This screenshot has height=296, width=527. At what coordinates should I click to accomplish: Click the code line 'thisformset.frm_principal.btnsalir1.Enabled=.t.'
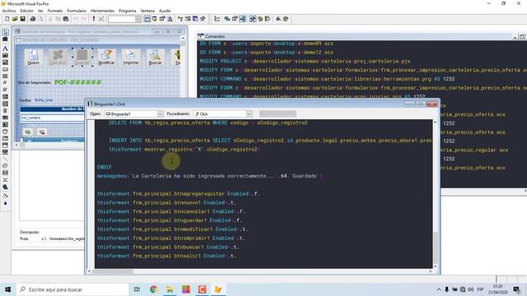[166, 256]
